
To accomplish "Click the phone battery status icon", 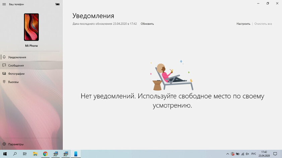I will click(x=58, y=4).
